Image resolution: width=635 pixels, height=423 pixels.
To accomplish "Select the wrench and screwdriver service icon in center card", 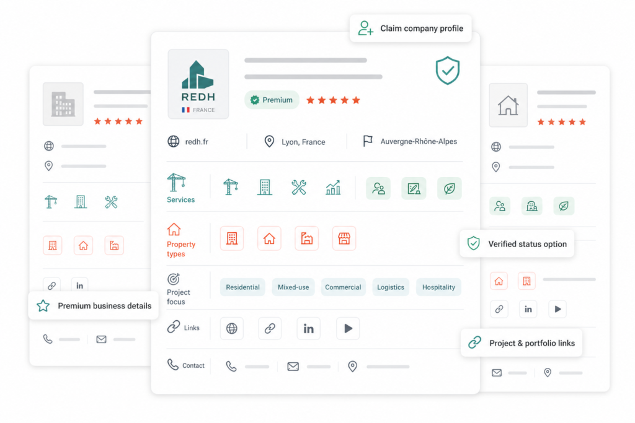I will tap(298, 187).
